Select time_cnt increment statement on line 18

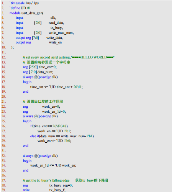tap(56, 87)
